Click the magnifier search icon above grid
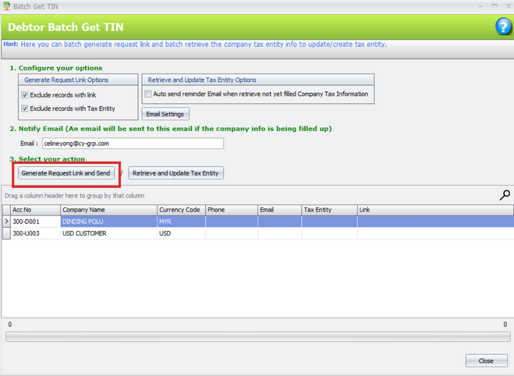Viewport: 514px width, 376px height. pyautogui.click(x=505, y=195)
